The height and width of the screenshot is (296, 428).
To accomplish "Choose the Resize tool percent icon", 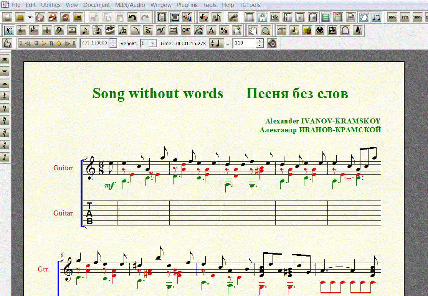I will [224, 30].
